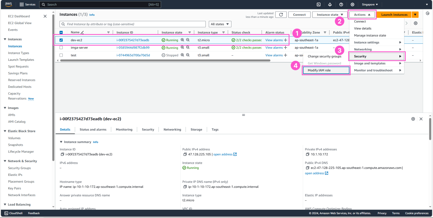Collapse the Instances sidebar section
This screenshot has width=433, height=218.
5,39
